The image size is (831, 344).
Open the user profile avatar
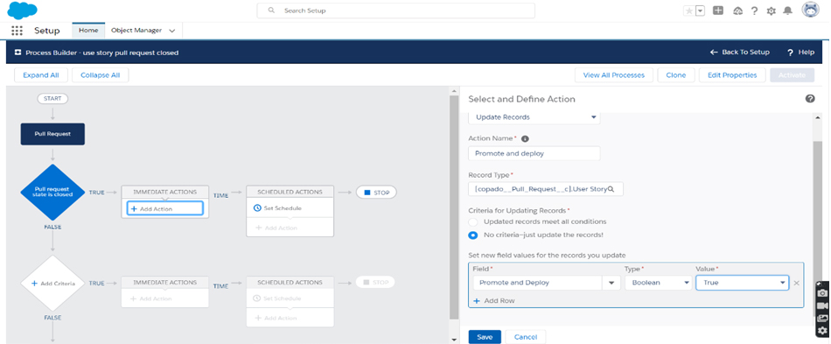[810, 11]
